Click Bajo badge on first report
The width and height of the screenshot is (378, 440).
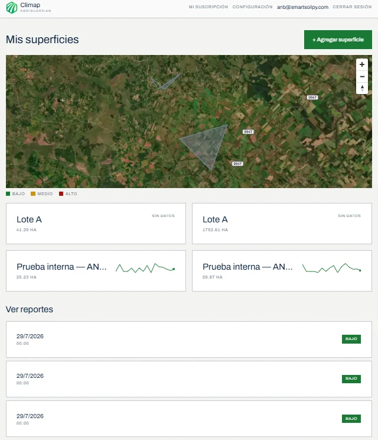click(x=351, y=339)
